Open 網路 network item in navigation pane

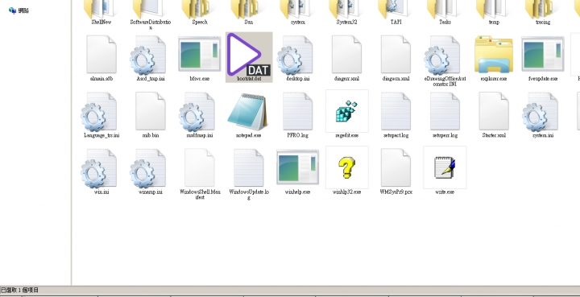coord(19,10)
